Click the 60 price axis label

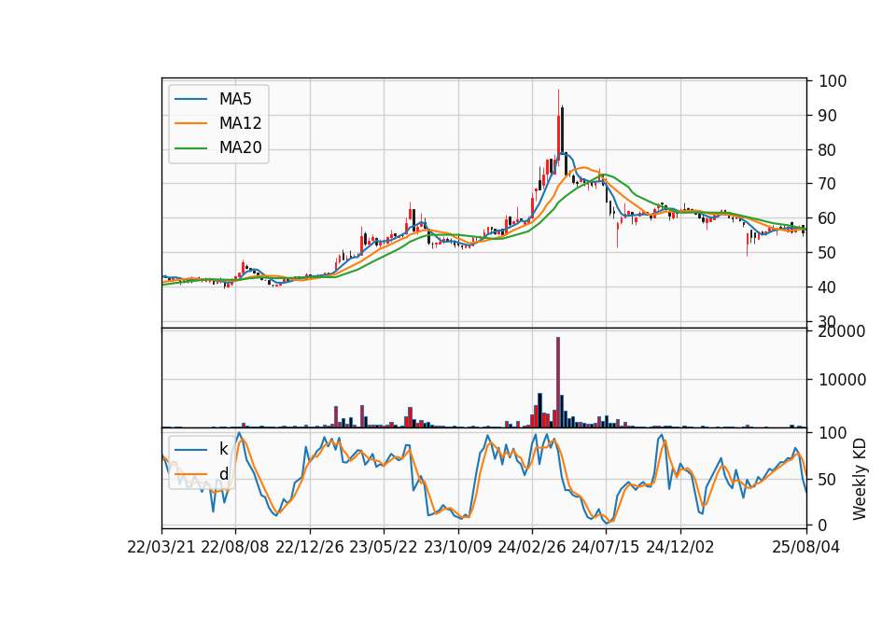tap(828, 218)
